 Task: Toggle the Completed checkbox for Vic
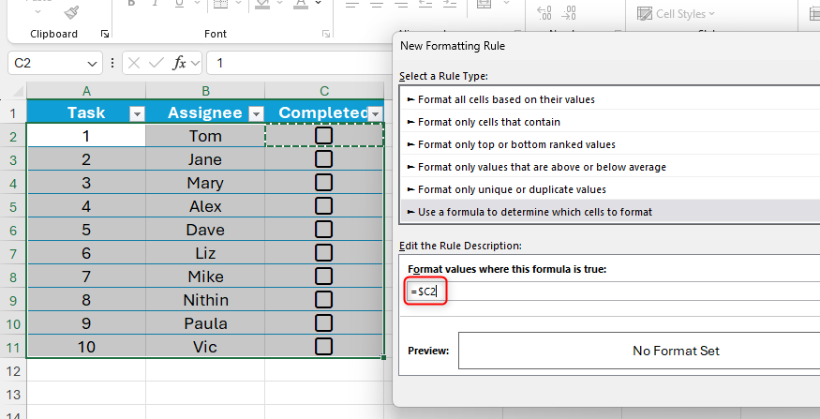(x=324, y=346)
